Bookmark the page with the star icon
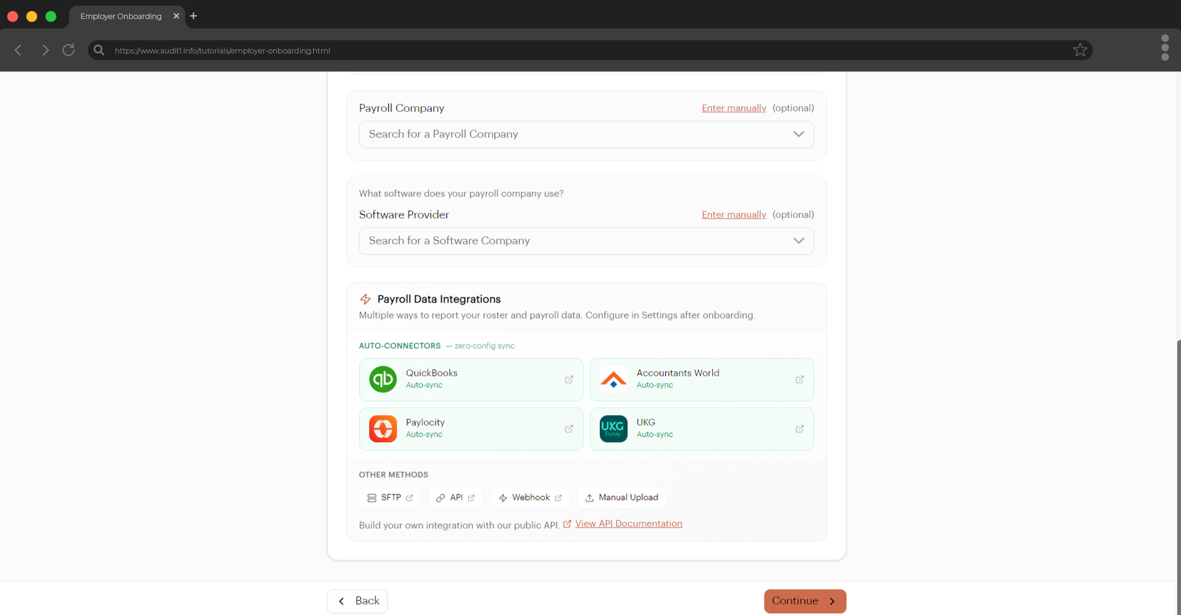Screen dimensions: 1181x615 [1080, 50]
